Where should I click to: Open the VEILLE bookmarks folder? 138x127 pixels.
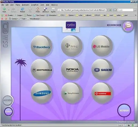[96, 15]
